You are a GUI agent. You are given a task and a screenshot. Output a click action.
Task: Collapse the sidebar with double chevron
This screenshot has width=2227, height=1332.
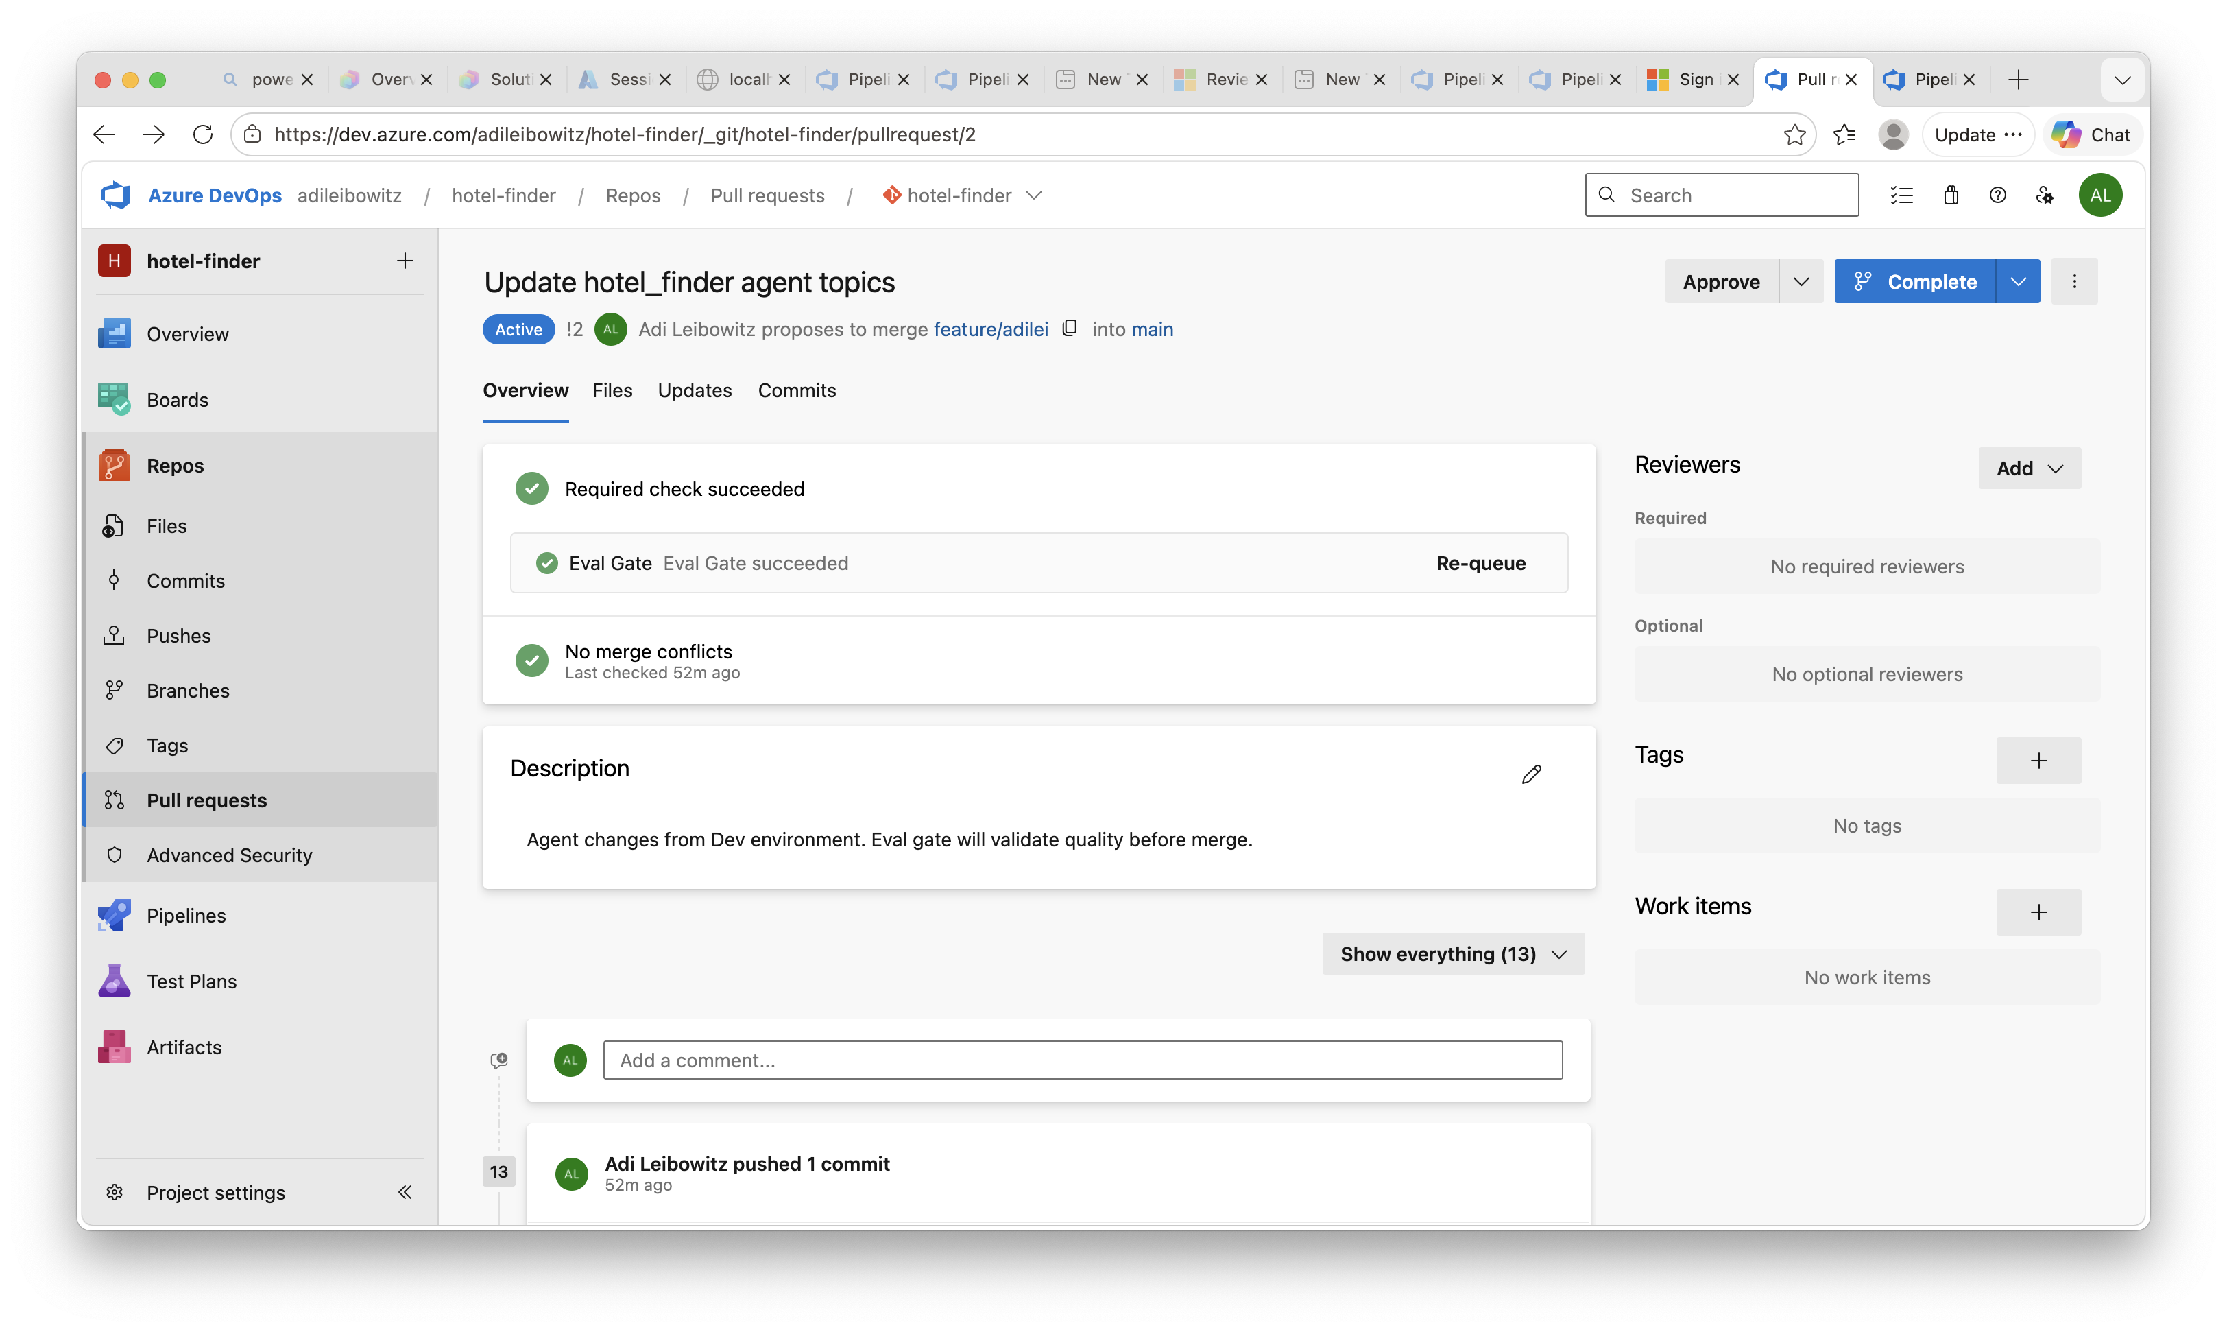pos(405,1192)
